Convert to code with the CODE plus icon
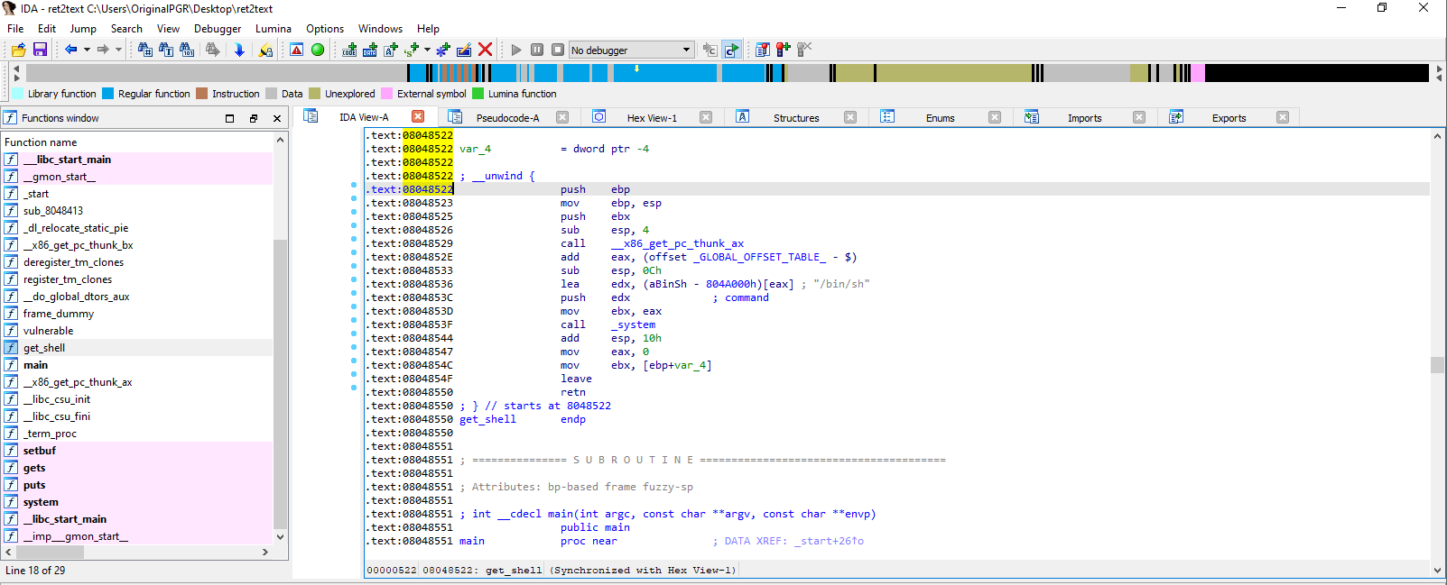The image size is (1447, 585). (349, 50)
